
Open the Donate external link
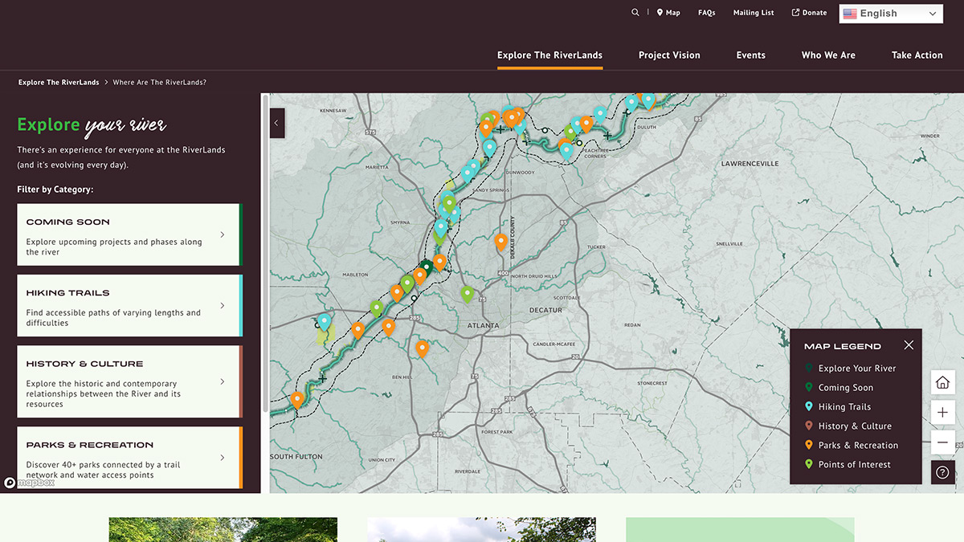click(x=809, y=13)
